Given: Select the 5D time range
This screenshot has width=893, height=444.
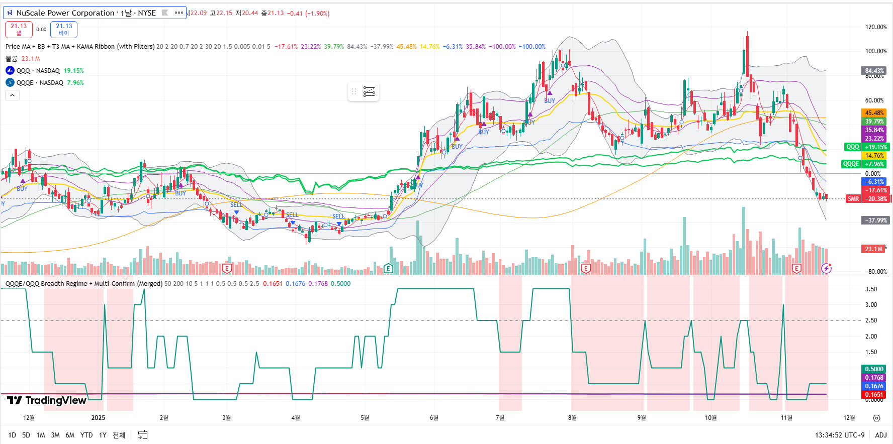Looking at the screenshot, I should (26, 435).
